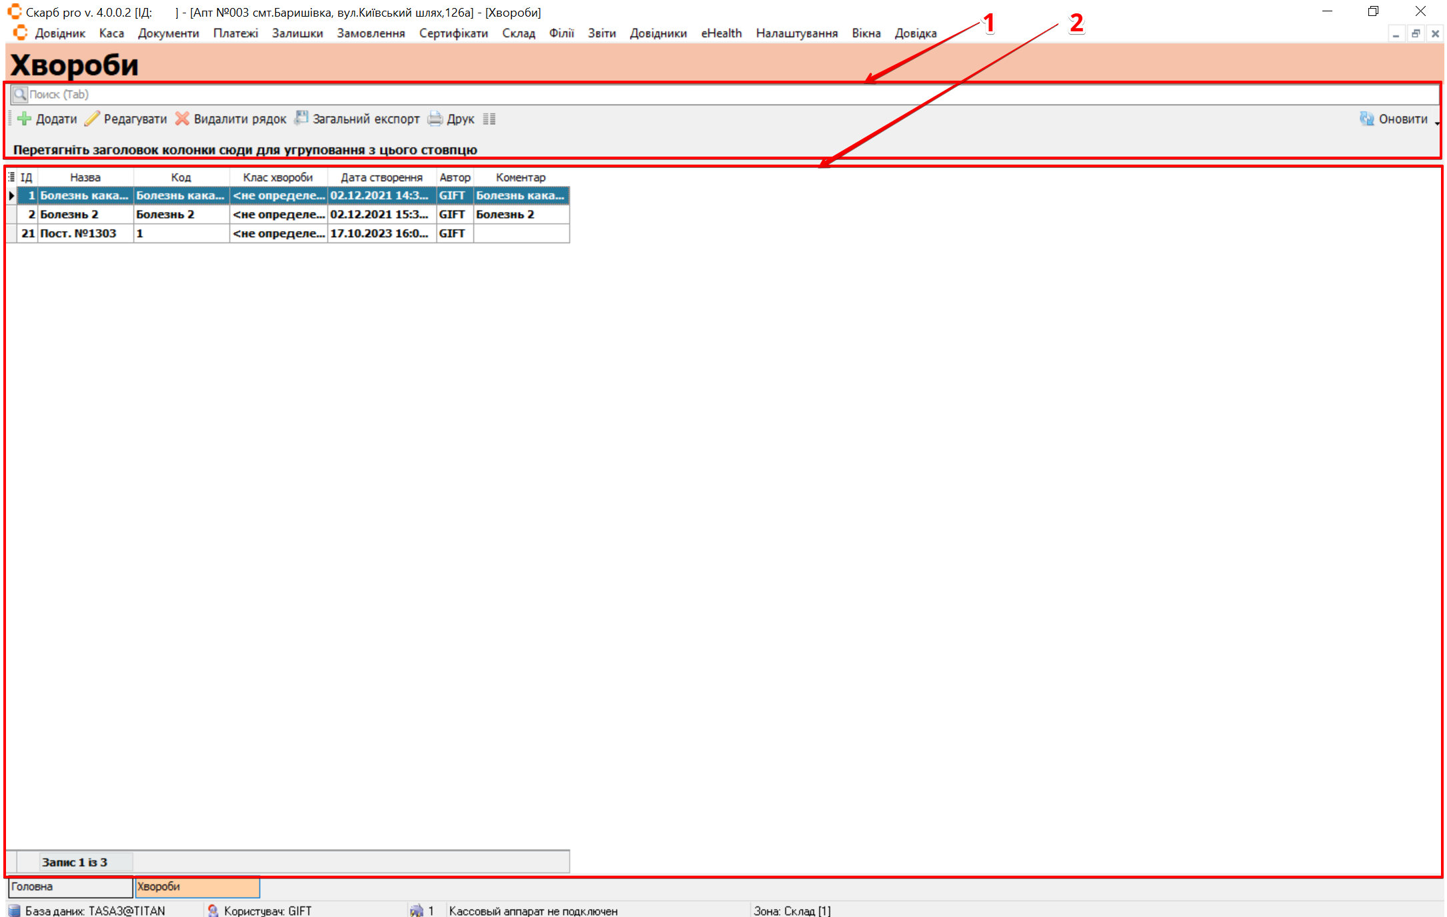This screenshot has width=1447, height=917.
Task: Select the row Пост. №1303
Action: (x=79, y=233)
